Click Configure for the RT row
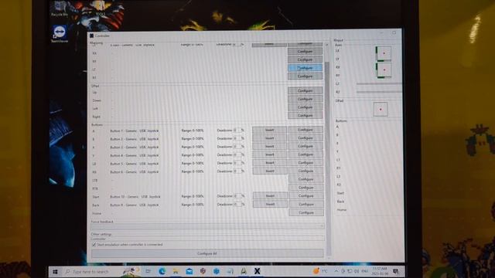Image resolution: width=495 pixels, height=278 pixels. 305,76
